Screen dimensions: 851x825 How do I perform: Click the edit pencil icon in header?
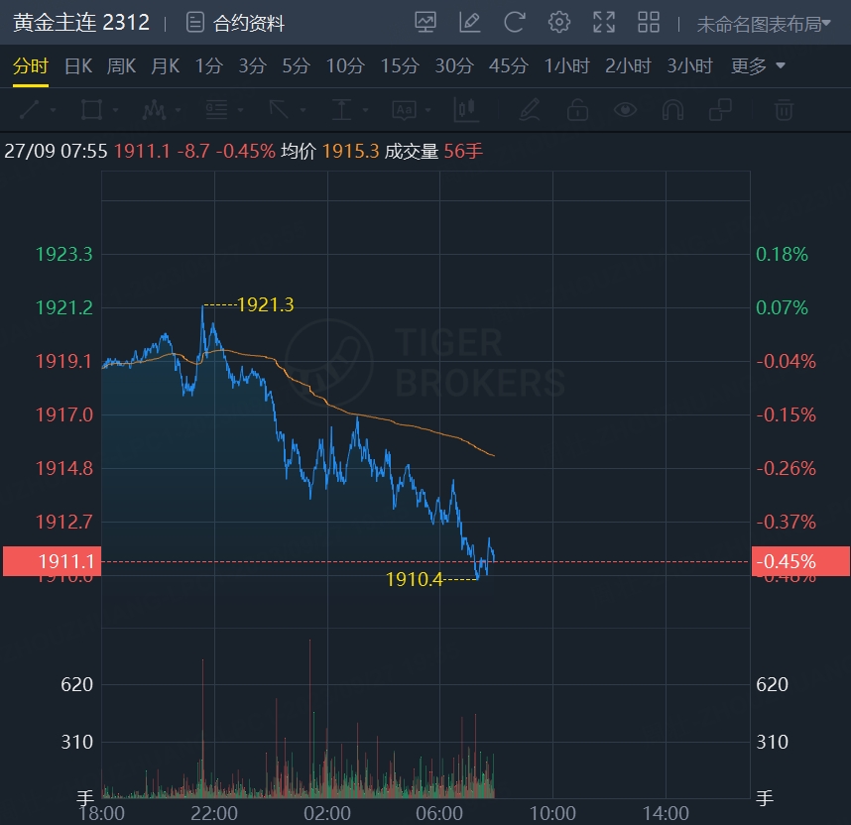[470, 23]
